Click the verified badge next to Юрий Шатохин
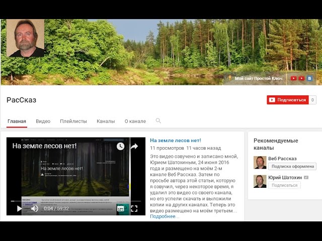 tap(306, 177)
